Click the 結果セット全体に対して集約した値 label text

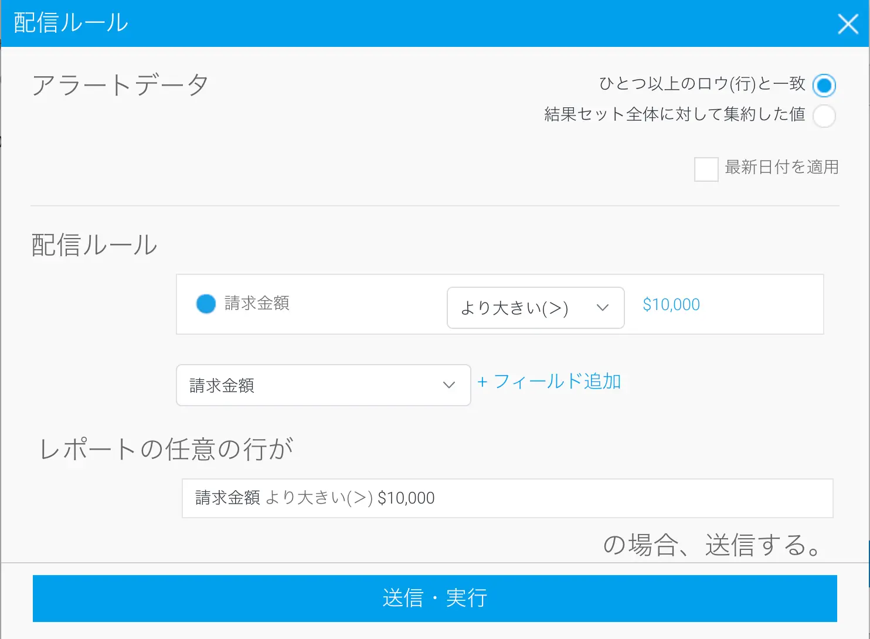click(x=674, y=114)
